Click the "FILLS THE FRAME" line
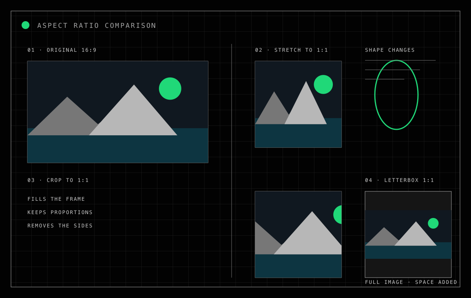471x298 pixels. point(56,199)
